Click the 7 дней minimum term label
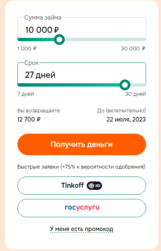 (26, 94)
